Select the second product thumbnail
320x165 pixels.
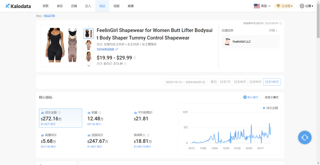click(x=89, y=45)
